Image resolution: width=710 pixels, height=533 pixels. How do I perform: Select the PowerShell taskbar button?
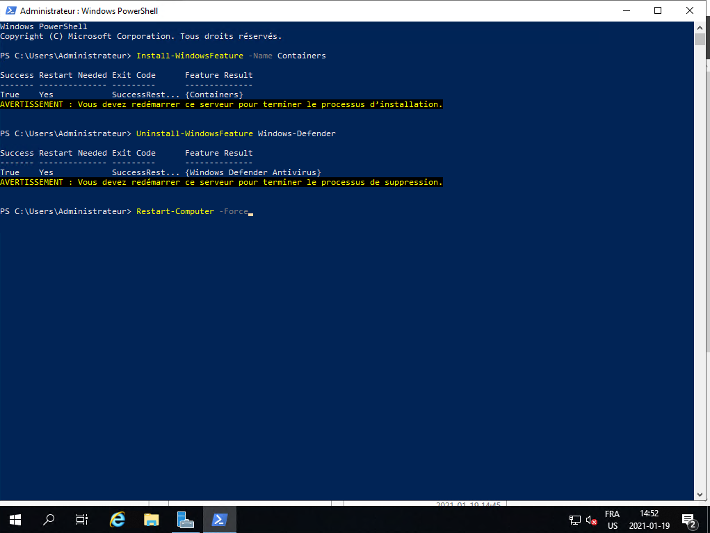click(x=220, y=520)
